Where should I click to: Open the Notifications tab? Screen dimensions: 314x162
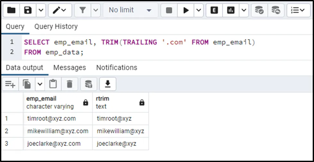pos(117,68)
